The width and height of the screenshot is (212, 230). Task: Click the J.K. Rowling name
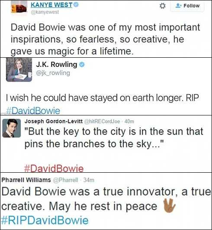pyautogui.click(x=57, y=64)
